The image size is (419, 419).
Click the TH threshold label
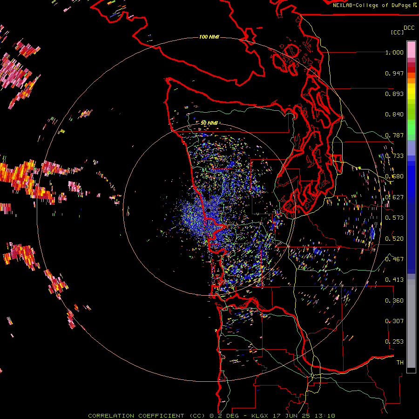(400, 363)
